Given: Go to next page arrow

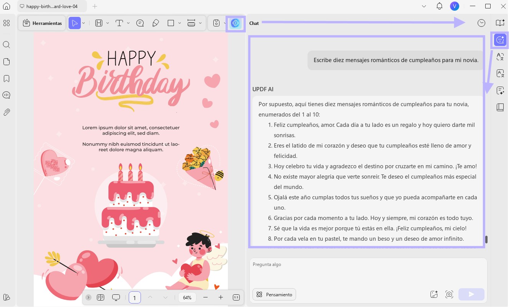Looking at the screenshot, I should (165, 297).
